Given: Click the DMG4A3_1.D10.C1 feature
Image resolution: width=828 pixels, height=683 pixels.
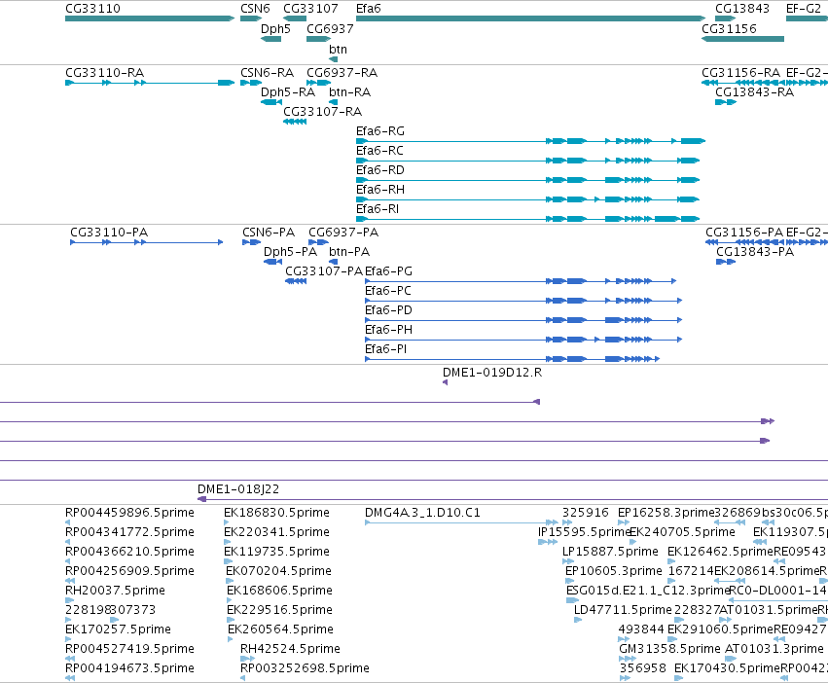Looking at the screenshot, I should pos(462,522).
